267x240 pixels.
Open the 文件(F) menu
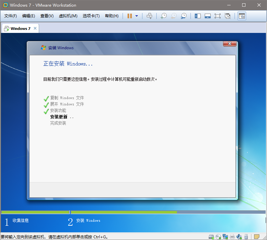[x=11, y=16]
